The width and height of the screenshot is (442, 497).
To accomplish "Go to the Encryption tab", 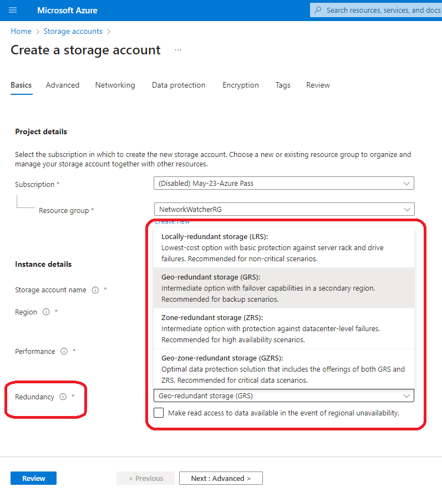I will pos(241,85).
